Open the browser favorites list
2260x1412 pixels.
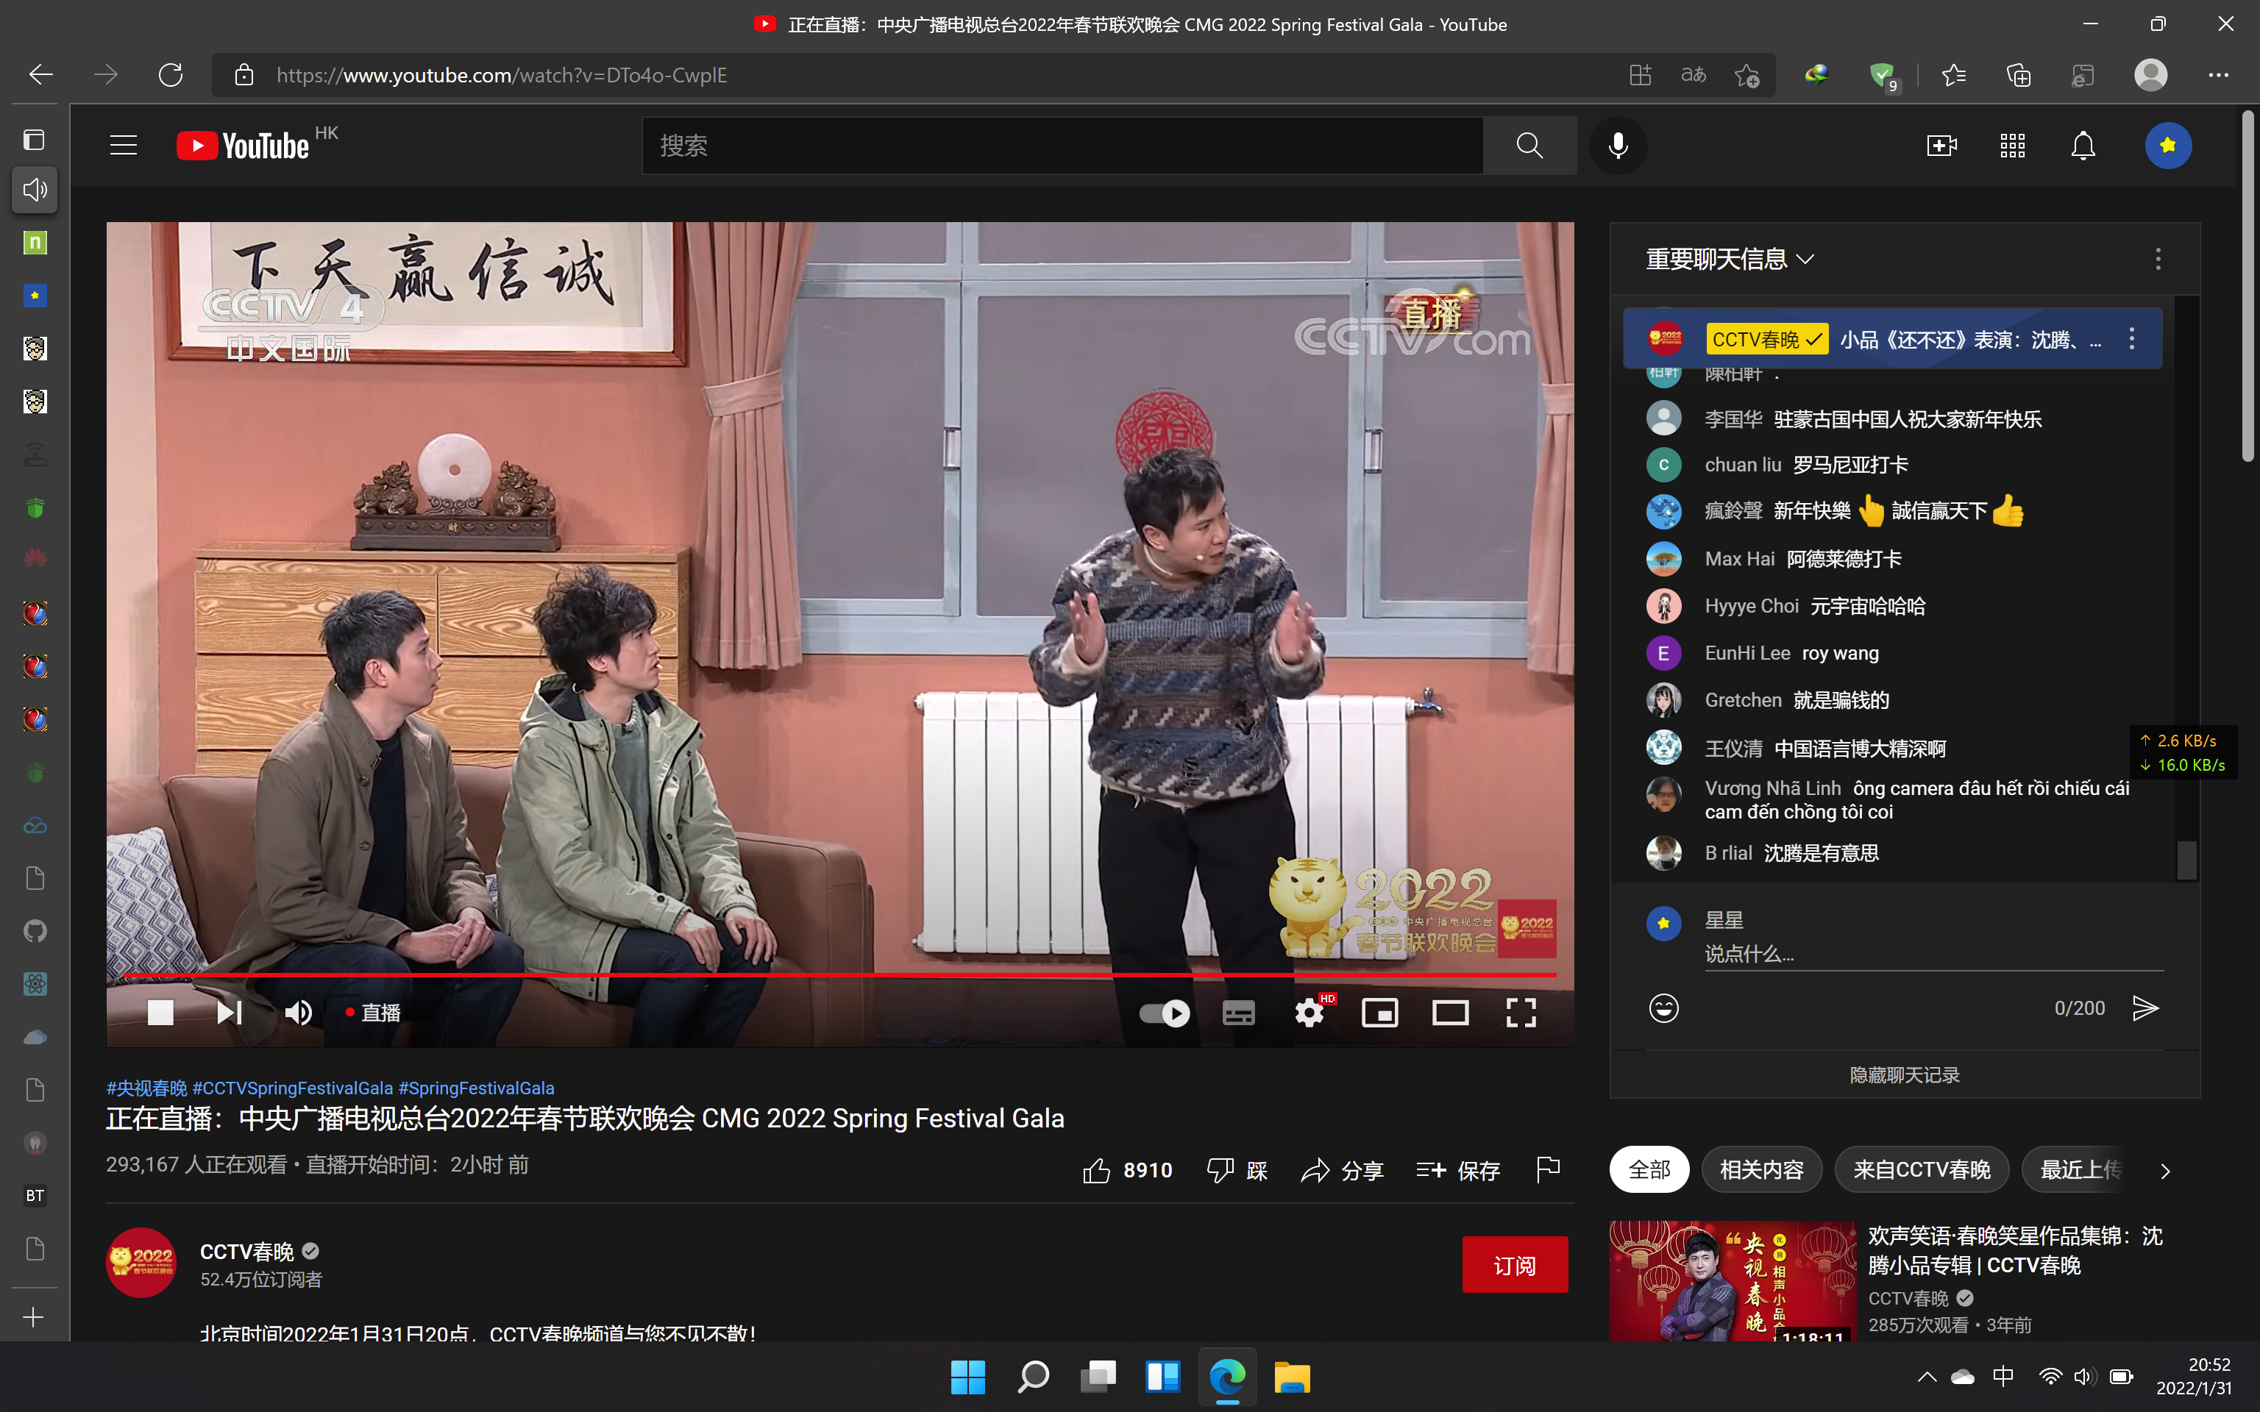1952,75
